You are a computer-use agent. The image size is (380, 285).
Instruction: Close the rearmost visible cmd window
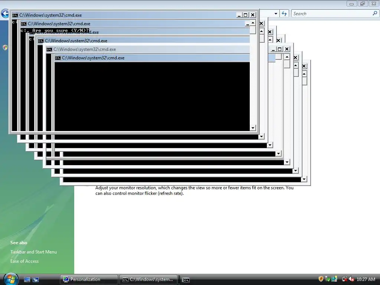coord(304,66)
